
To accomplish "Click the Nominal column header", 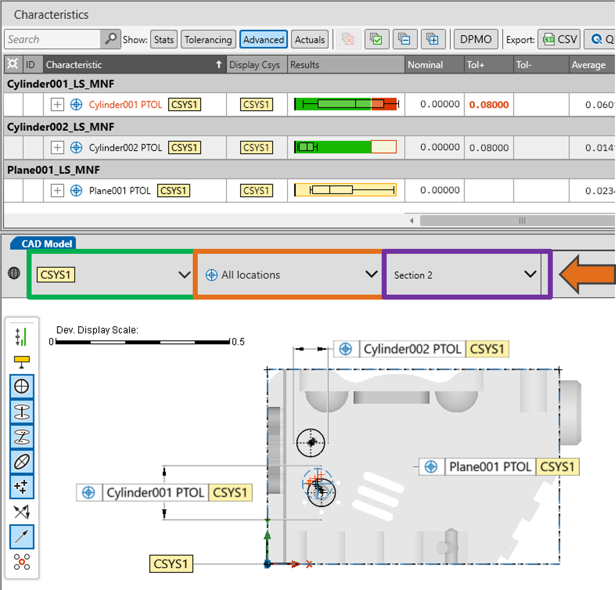I will point(434,65).
